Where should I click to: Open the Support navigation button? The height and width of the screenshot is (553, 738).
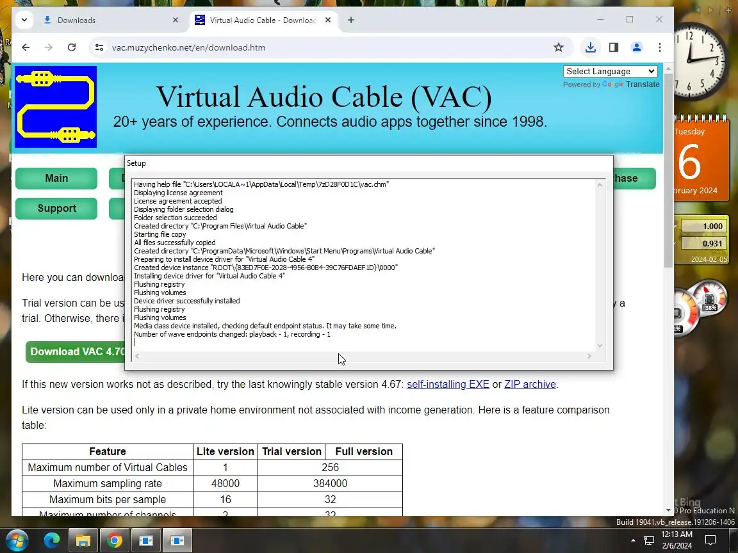(56, 208)
